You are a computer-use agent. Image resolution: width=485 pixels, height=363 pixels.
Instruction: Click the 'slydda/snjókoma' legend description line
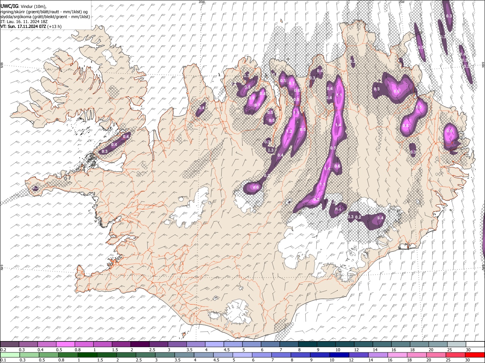pos(45,17)
